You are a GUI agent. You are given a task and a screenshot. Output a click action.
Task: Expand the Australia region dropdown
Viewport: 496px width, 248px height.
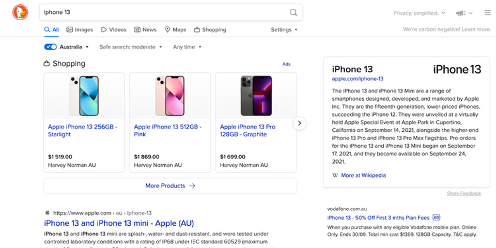coord(74,47)
